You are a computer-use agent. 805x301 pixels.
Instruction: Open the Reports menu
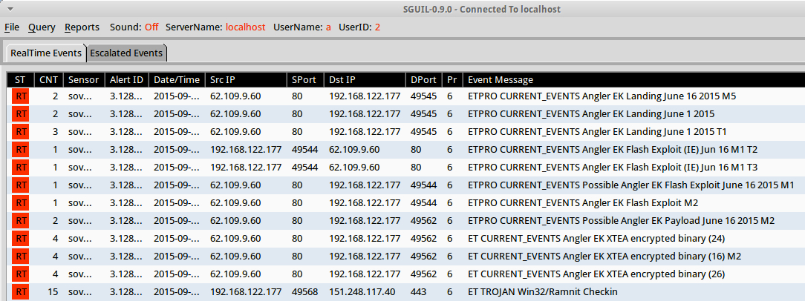[x=82, y=27]
